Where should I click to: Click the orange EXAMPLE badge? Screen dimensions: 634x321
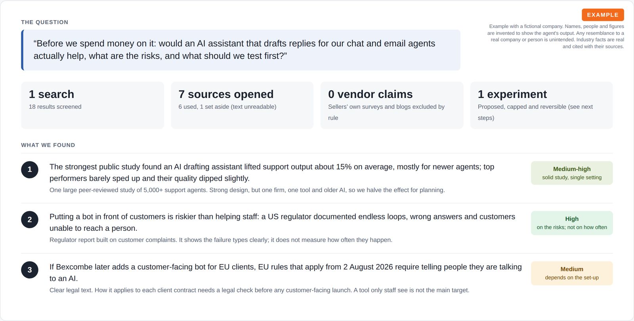[603, 15]
